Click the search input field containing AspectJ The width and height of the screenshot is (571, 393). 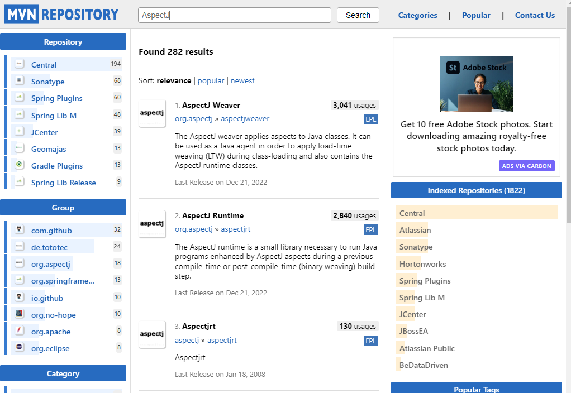pos(235,15)
